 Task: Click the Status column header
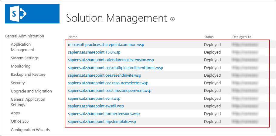coord(209,37)
